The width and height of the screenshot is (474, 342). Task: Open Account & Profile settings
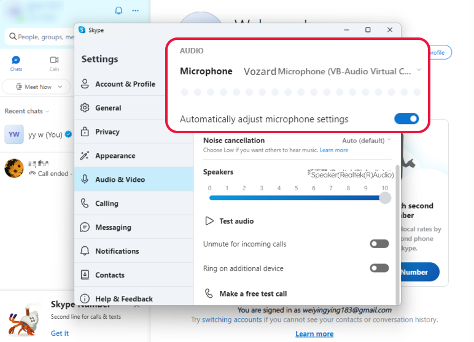point(134,84)
